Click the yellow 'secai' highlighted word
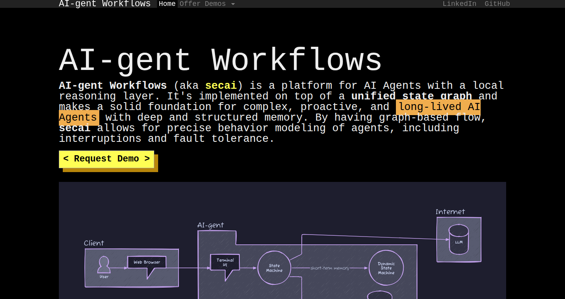The height and width of the screenshot is (299, 565). [x=221, y=85]
